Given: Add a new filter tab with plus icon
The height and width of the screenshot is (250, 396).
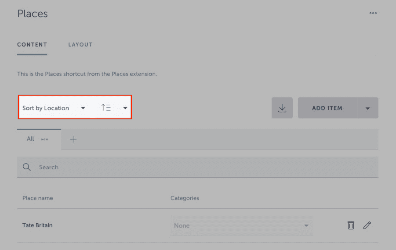Looking at the screenshot, I should [x=73, y=139].
